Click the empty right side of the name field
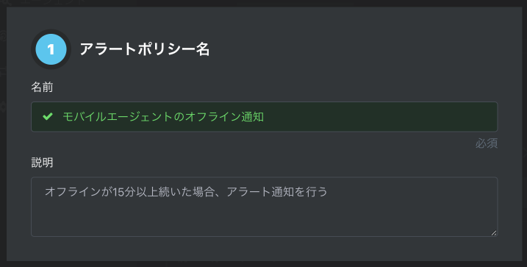This screenshot has height=267, width=527. (380, 117)
